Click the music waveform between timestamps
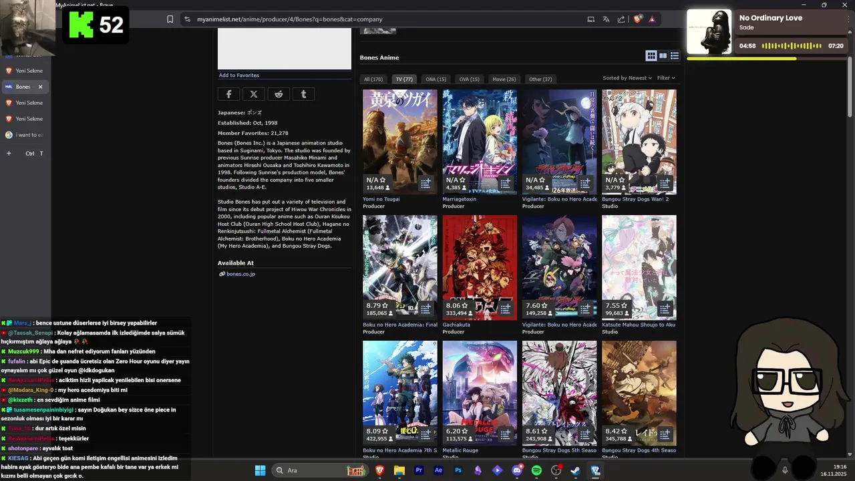 pyautogui.click(x=792, y=46)
